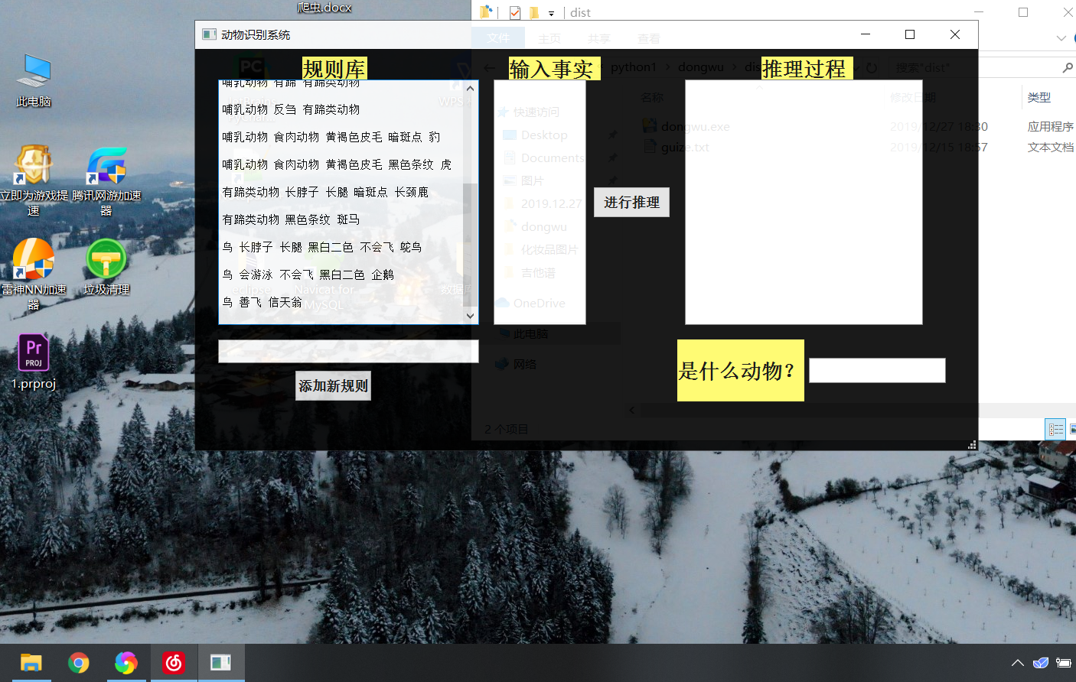Open the colorful pinwheel browser taskbar icon
Viewport: 1076px width, 682px height.
pyautogui.click(x=126, y=662)
